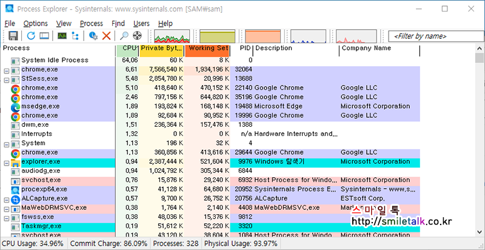Image resolution: width=485 pixels, height=250 pixels.
Task: Open process Properties toolbar icon
Action: (93, 36)
